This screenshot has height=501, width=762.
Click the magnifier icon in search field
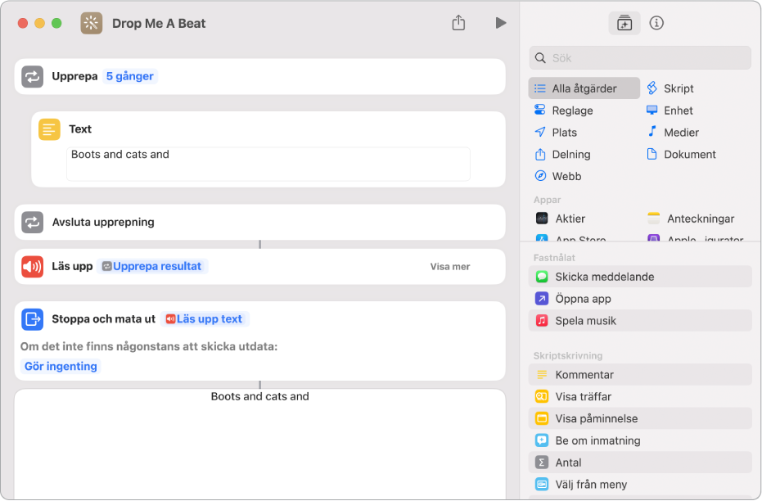click(x=540, y=58)
